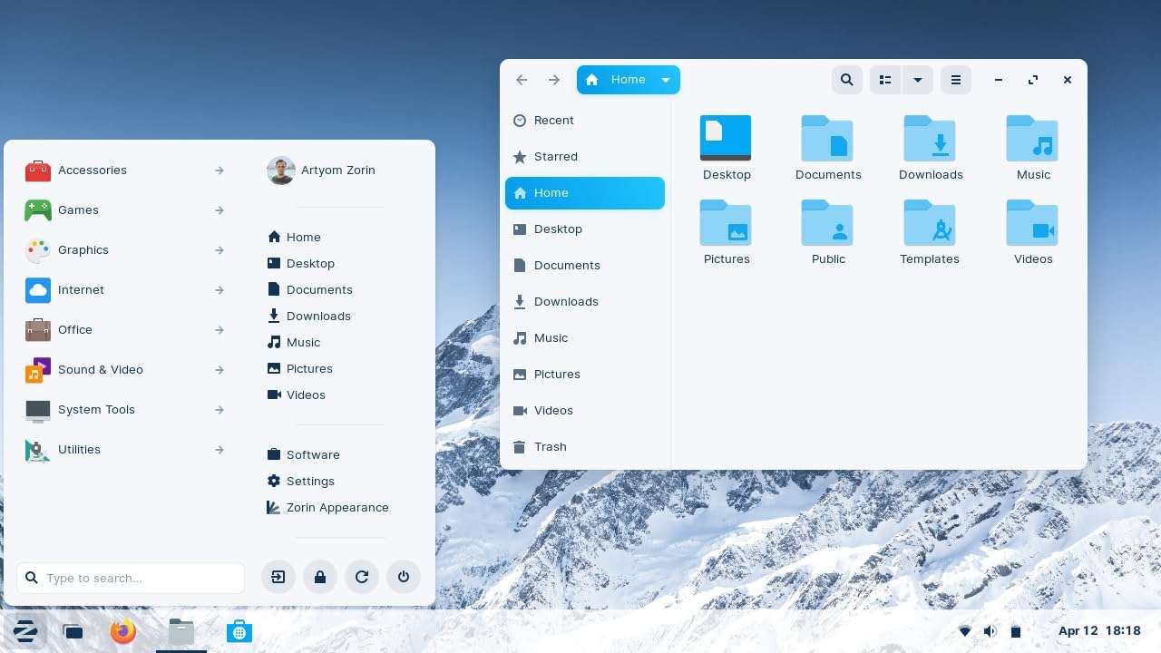Select the Sound & Video category

(100, 370)
